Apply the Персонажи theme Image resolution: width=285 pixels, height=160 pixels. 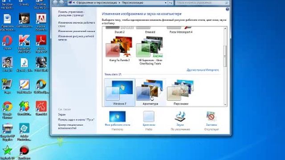181,92
